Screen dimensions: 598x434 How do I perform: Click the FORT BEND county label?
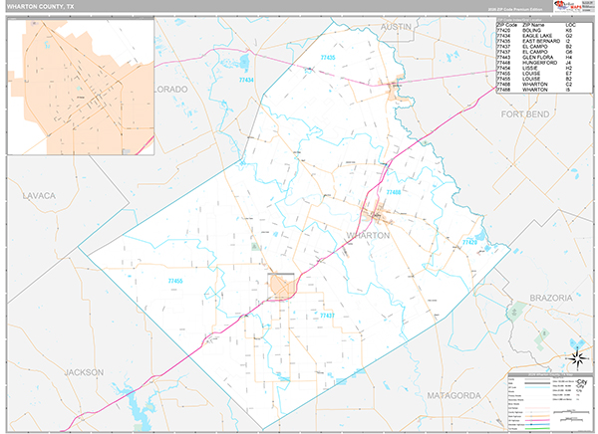coord(525,114)
